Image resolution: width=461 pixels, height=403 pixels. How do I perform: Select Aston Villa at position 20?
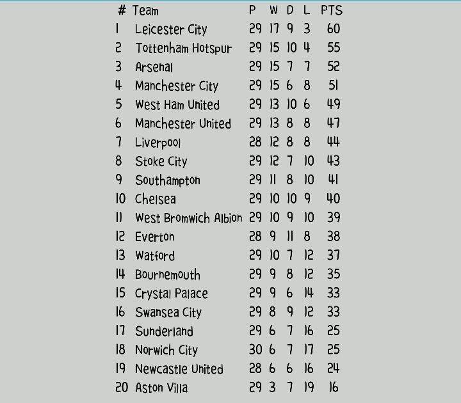tap(161, 388)
